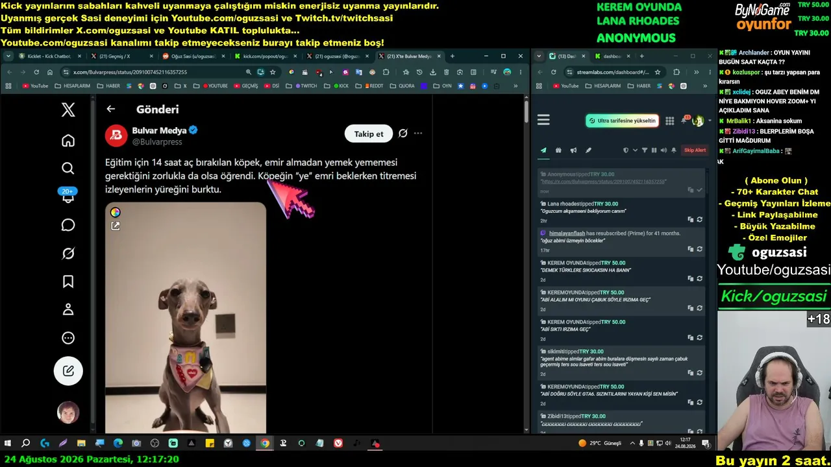Open HESAPLARIM bookmark folder in X browser window
This screenshot has height=467, width=831.
coord(73,86)
